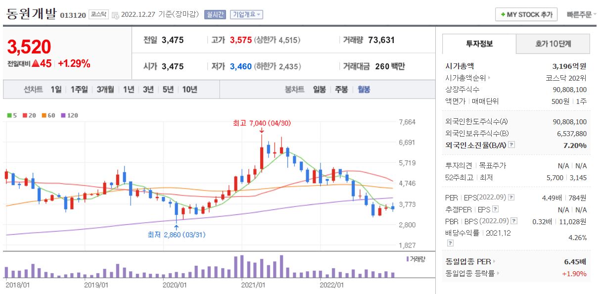Select the 10년 line chart period
The height and width of the screenshot is (294, 600).
(x=189, y=90)
